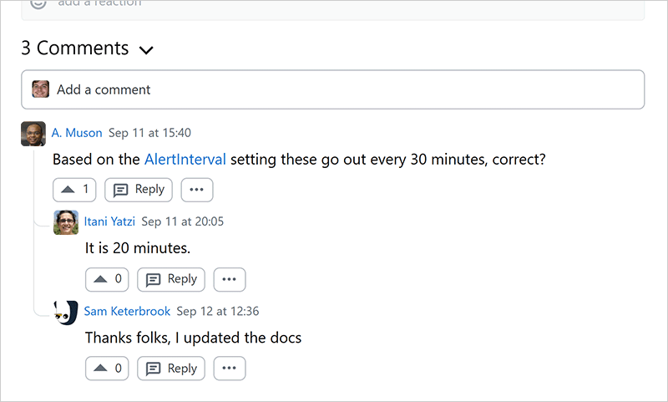This screenshot has width=668, height=402.
Task: Open Itani Yatzi's profile link
Action: pyautogui.click(x=109, y=221)
